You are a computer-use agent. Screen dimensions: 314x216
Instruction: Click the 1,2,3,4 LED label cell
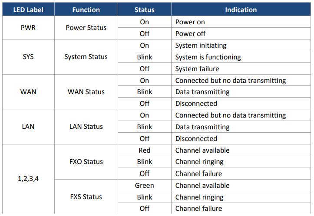tap(29, 179)
